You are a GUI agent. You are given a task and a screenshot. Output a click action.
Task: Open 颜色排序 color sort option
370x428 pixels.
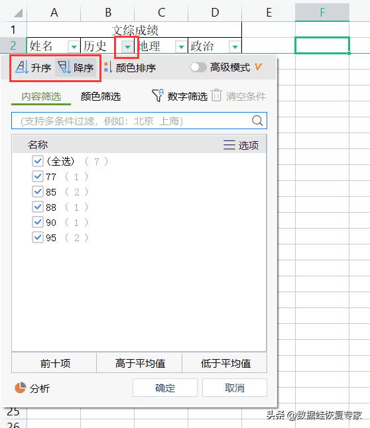coord(130,68)
